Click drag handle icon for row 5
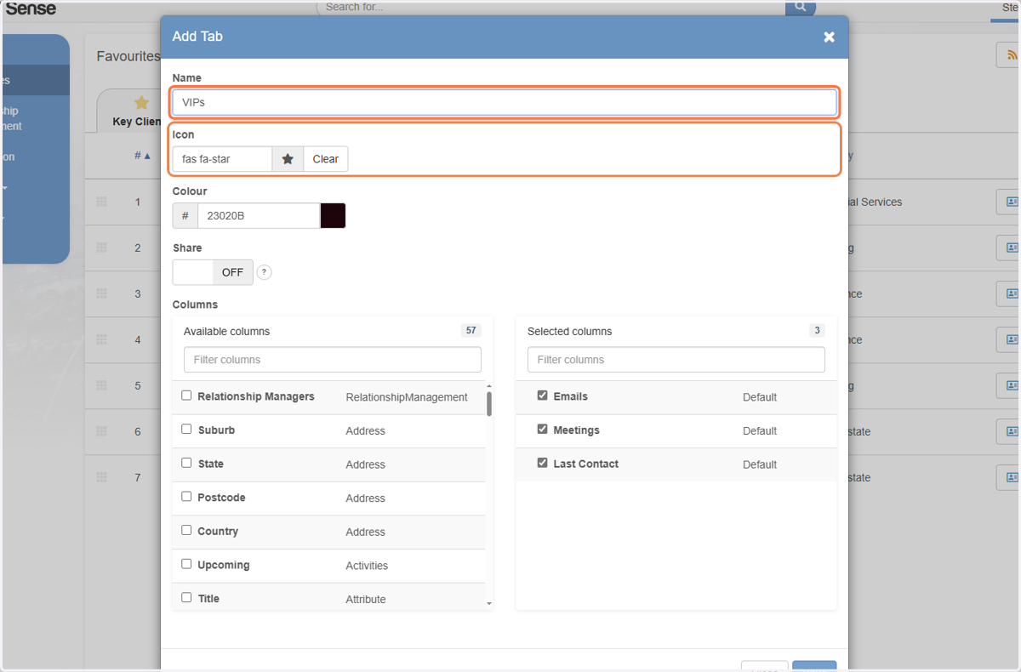 (101, 385)
